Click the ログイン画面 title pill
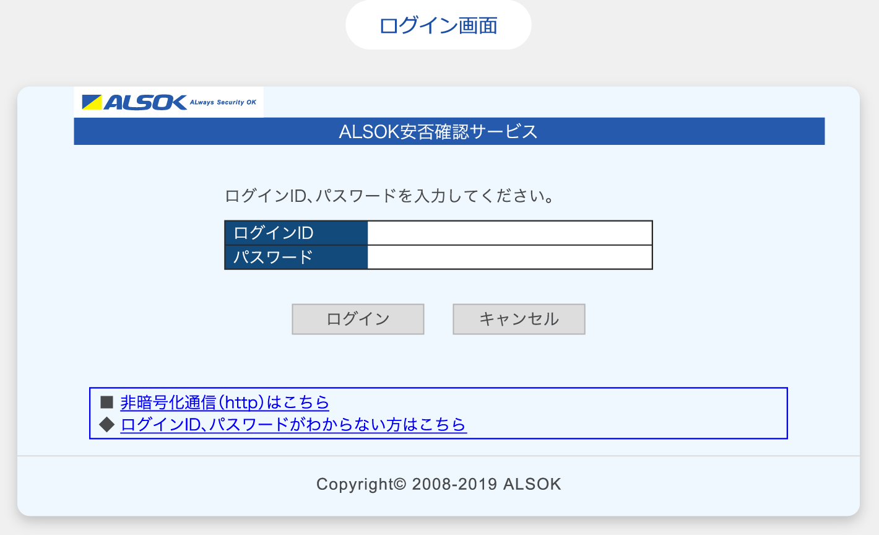The height and width of the screenshot is (535, 879). point(438,25)
